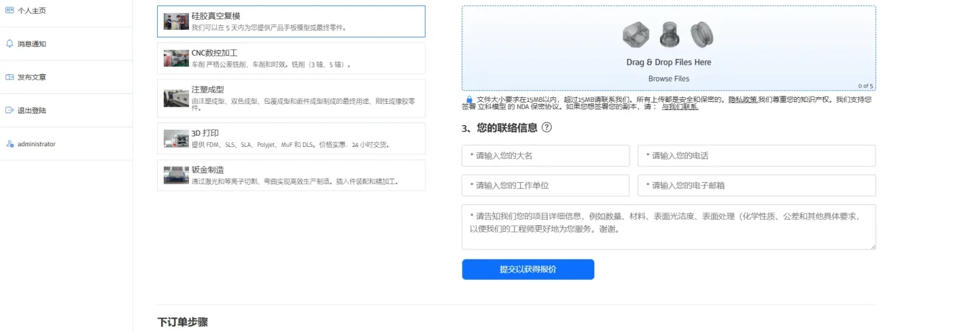Image resolution: width=955 pixels, height=331 pixels.
Task: Click the 3D parts illustration in upload area
Action: [668, 34]
